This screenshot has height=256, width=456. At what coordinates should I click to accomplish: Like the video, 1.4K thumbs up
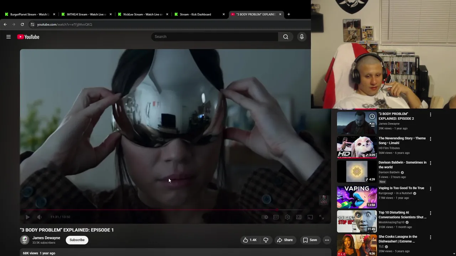tap(250, 240)
